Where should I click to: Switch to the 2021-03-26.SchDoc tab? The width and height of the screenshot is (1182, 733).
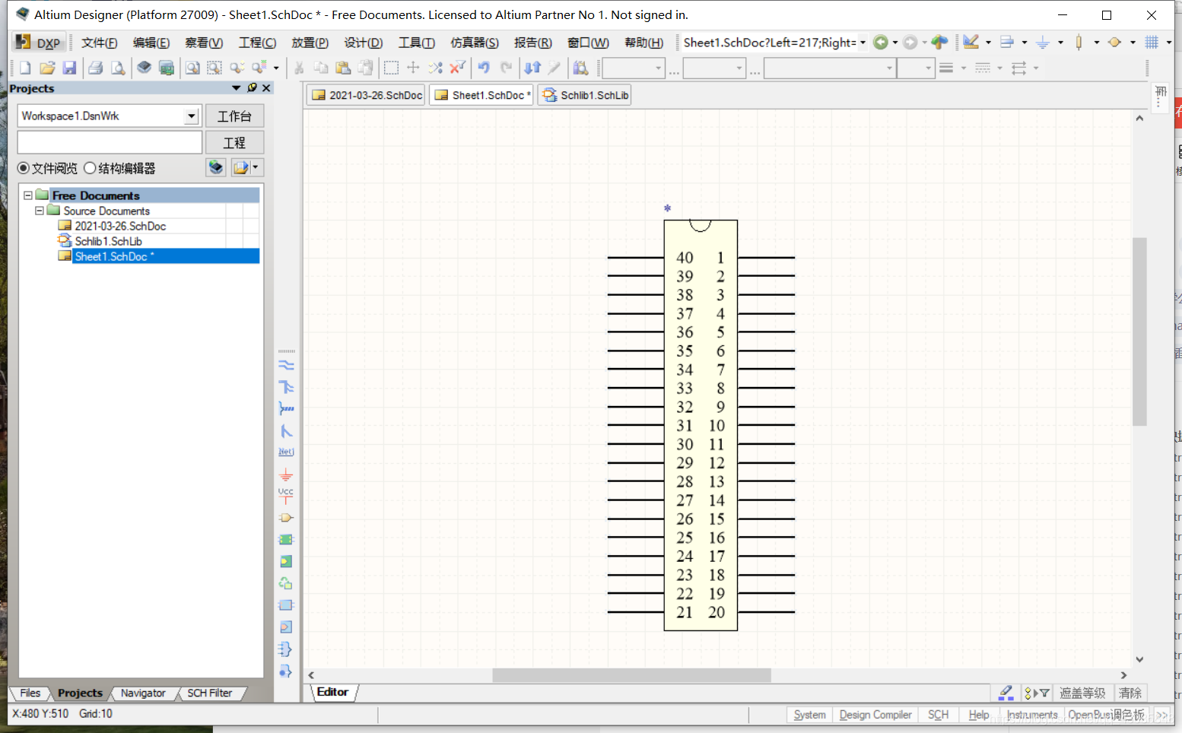(366, 95)
